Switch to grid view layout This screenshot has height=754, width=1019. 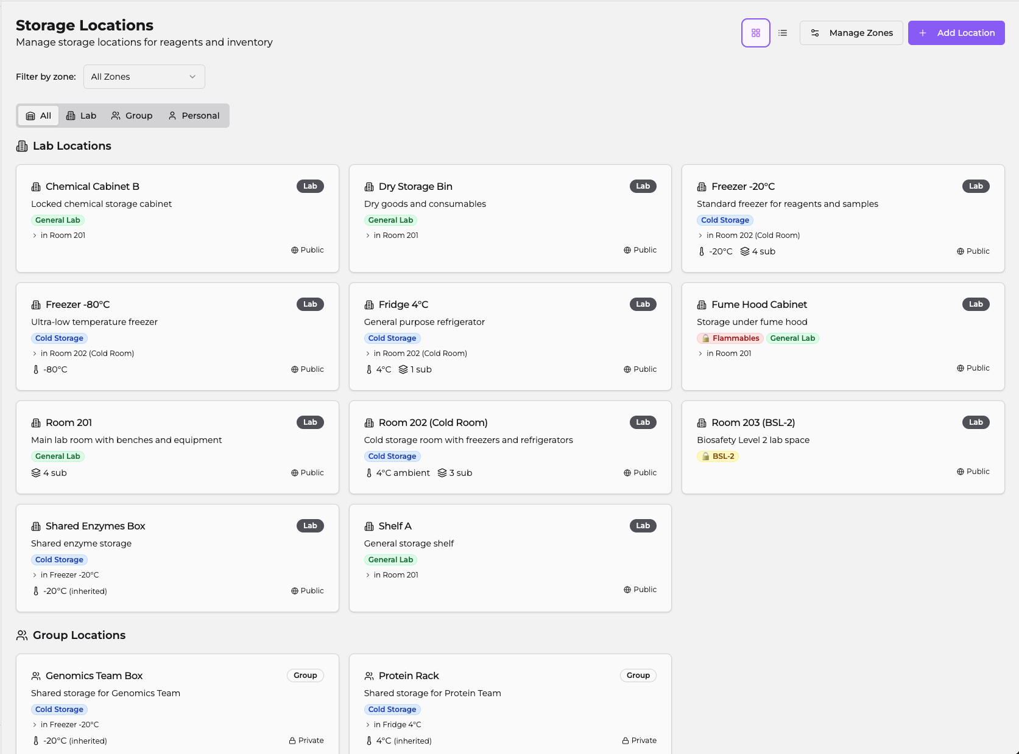tap(755, 33)
